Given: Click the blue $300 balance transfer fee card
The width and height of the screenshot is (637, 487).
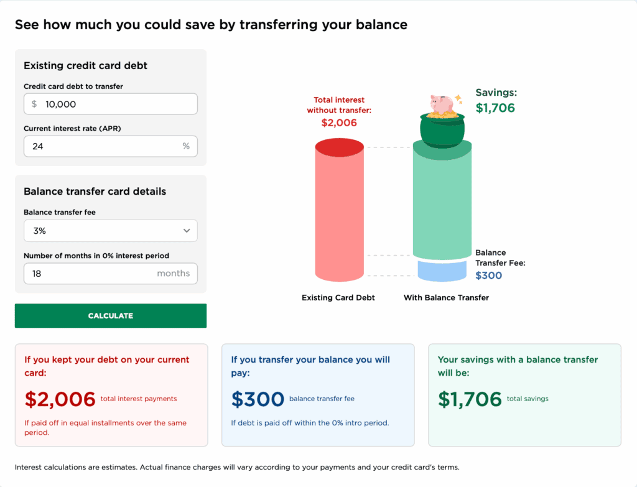Looking at the screenshot, I should [x=318, y=394].
